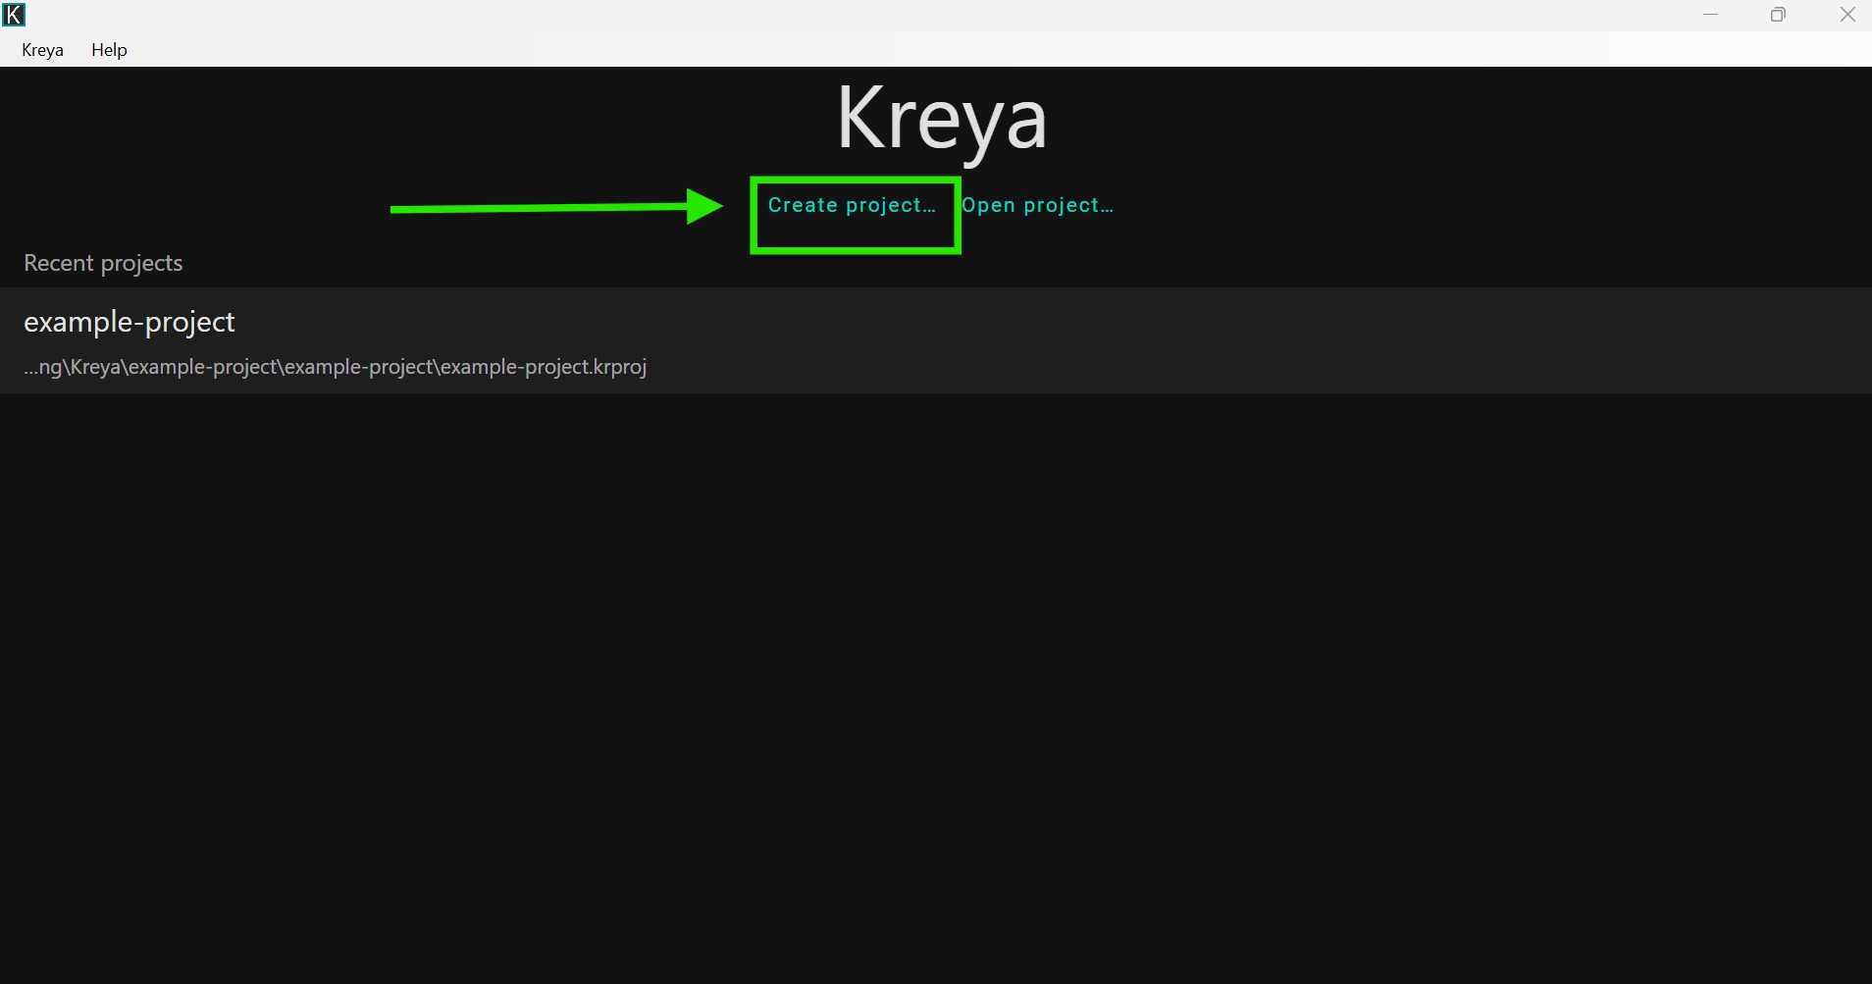This screenshot has height=984, width=1872.
Task: Close the Kreya window
Action: click(1846, 15)
